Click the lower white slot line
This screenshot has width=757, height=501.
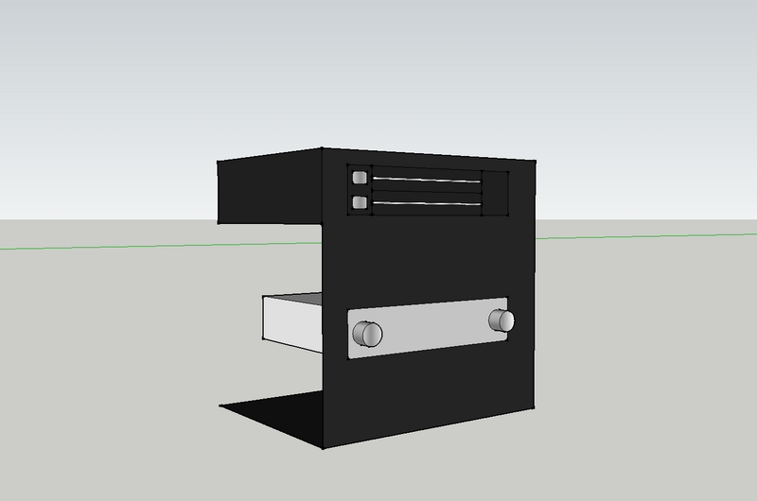tap(428, 203)
